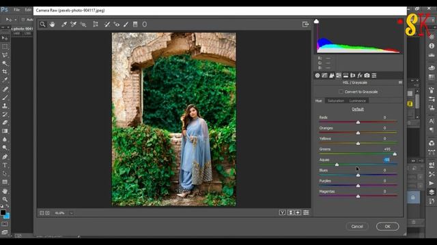Screen dimensions: 437x245
Task: Click the Reds hue slider handle
Action: 358,122
